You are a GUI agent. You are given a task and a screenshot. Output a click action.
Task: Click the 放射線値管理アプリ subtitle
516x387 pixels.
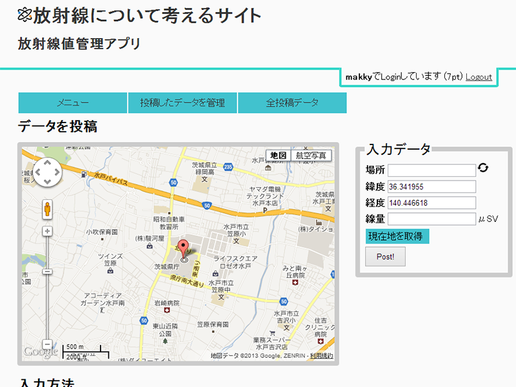[x=79, y=44]
